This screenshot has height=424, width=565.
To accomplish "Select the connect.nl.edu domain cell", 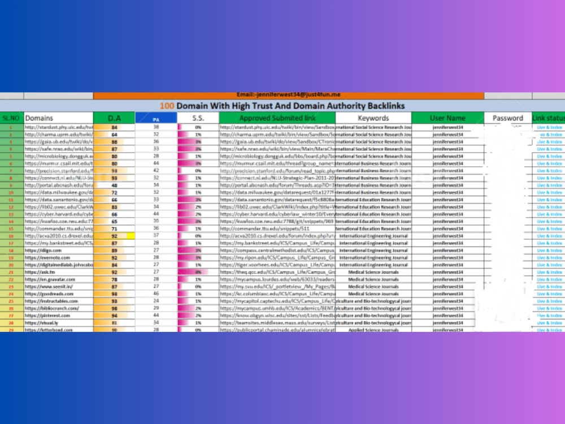I will pos(58,178).
